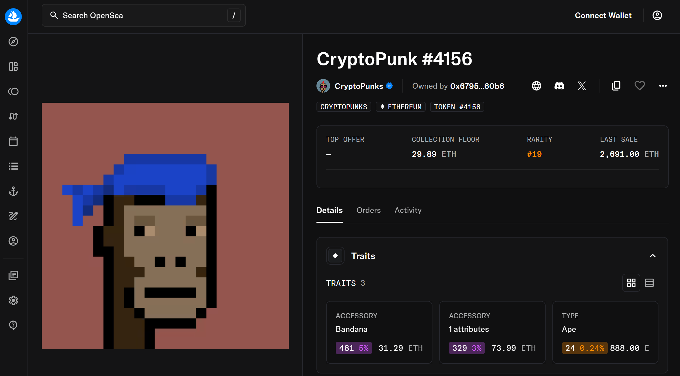Open the three-dot more options menu
680x376 pixels.
(x=663, y=86)
